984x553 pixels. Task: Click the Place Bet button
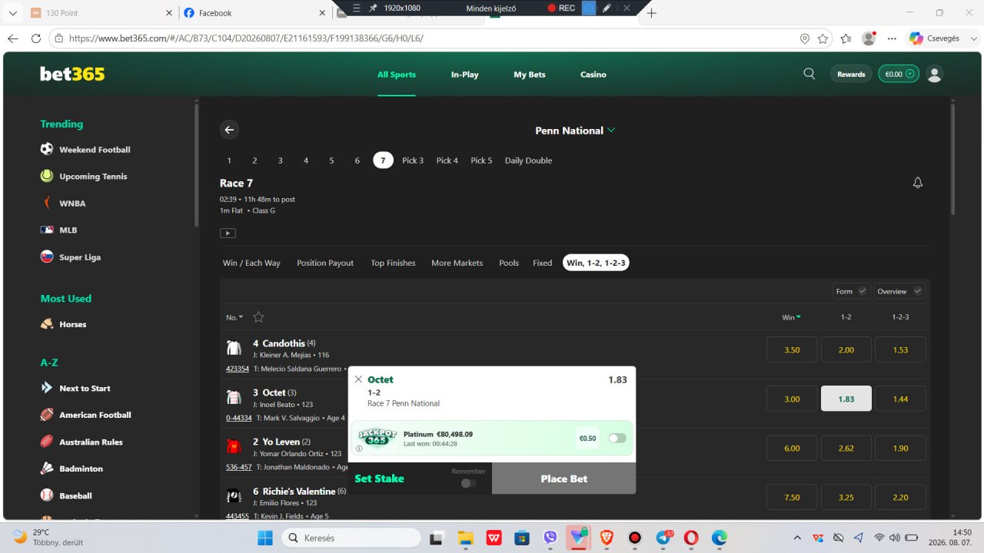pyautogui.click(x=563, y=478)
